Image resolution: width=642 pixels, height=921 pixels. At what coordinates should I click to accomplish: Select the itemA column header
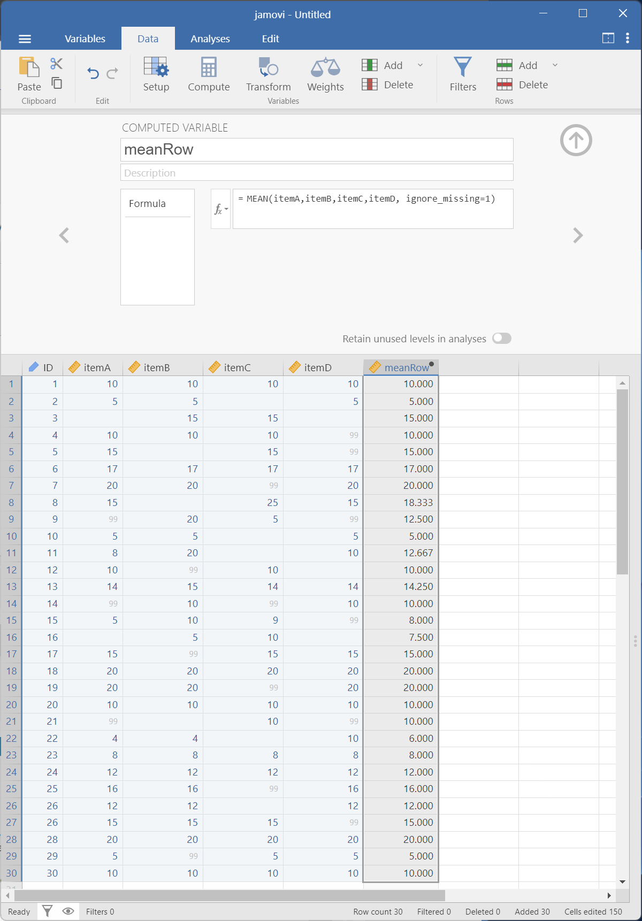93,367
